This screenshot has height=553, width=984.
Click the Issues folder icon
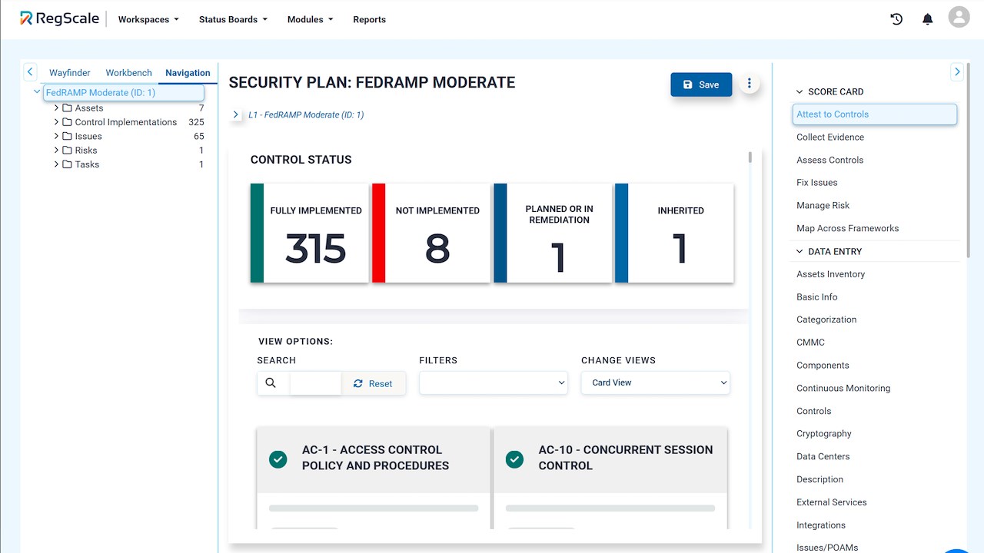click(67, 136)
